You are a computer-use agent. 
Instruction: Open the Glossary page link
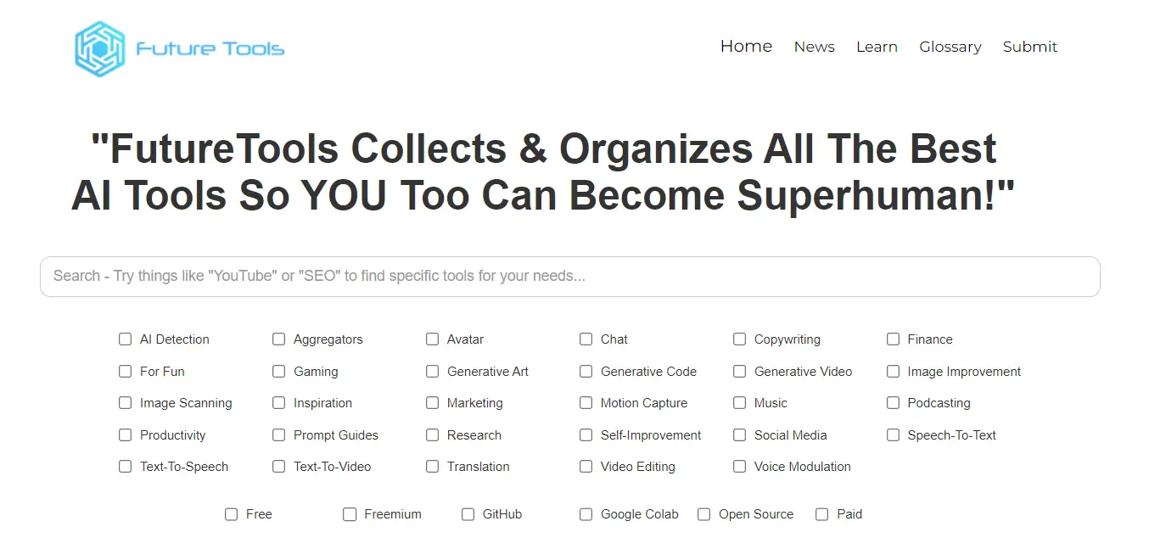[x=950, y=47]
